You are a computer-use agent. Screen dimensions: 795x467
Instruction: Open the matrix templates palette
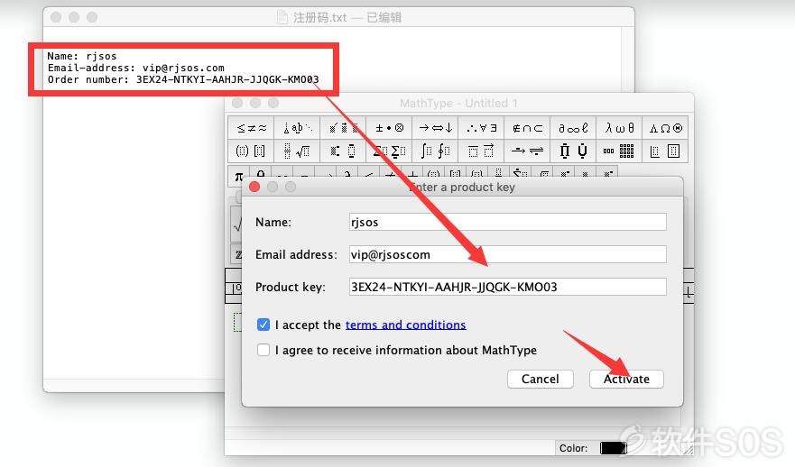point(620,151)
